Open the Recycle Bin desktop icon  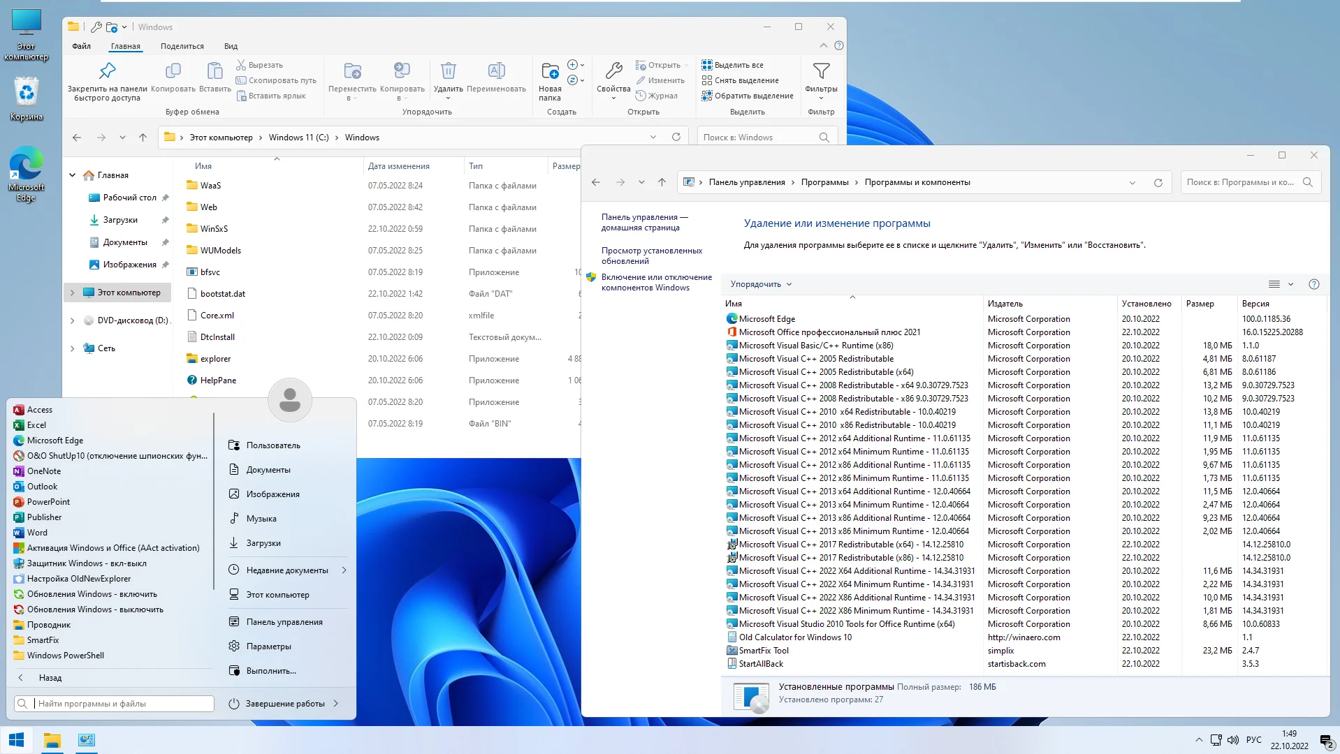26,93
